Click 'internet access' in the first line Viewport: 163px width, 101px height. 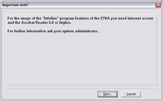point(140,18)
